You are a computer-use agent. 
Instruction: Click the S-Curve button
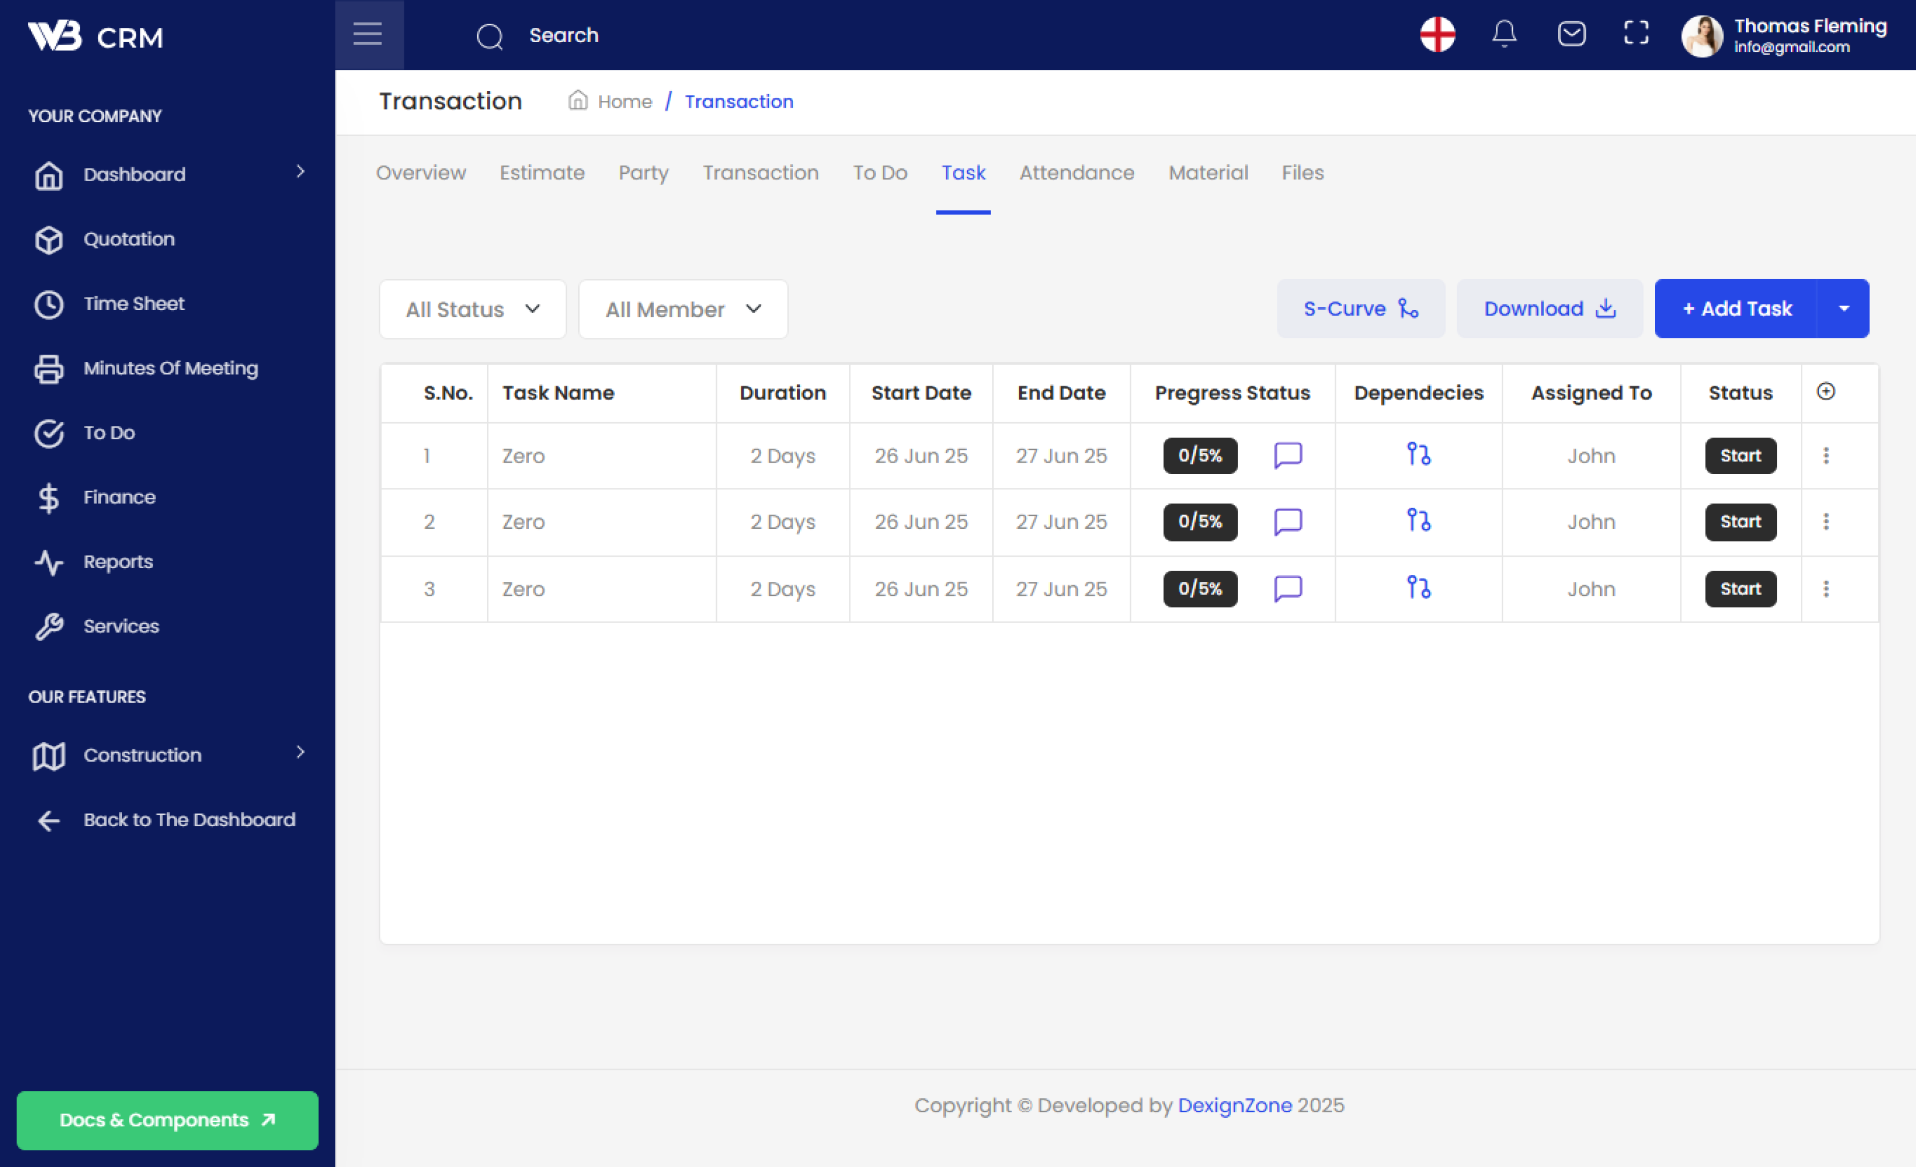pyautogui.click(x=1360, y=309)
